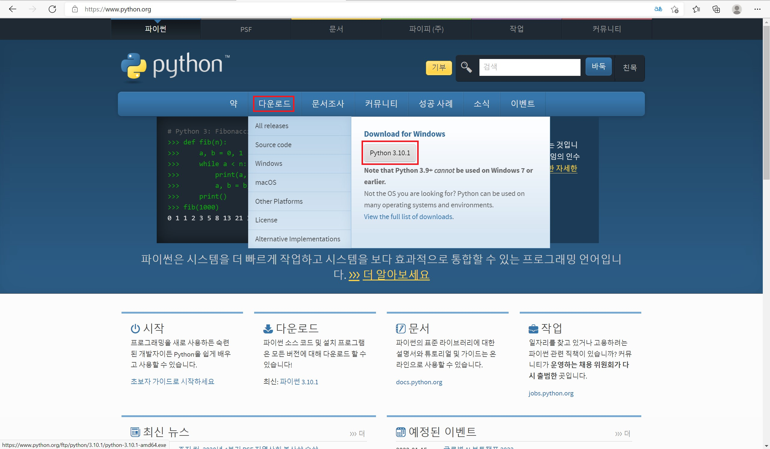Choose Source code in downloads submenu
770x449 pixels.
coord(273,145)
